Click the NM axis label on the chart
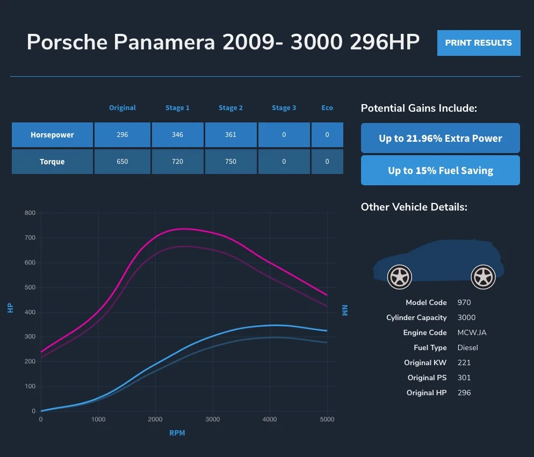This screenshot has height=457, width=534. [345, 310]
